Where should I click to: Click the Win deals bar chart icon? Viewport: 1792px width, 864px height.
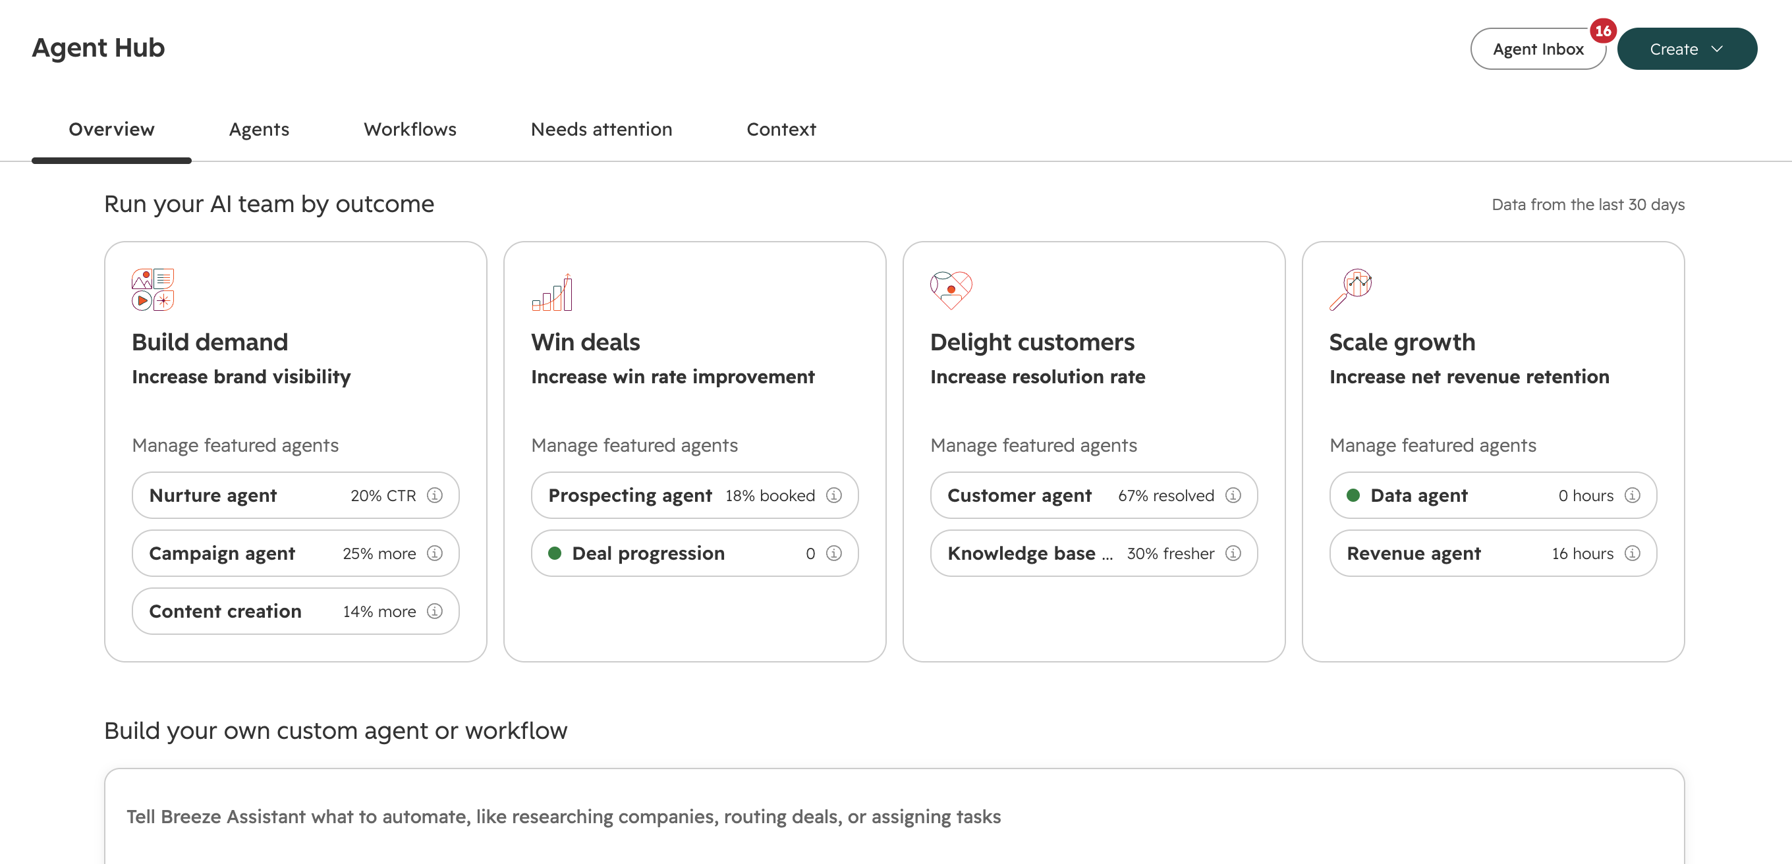tap(552, 291)
